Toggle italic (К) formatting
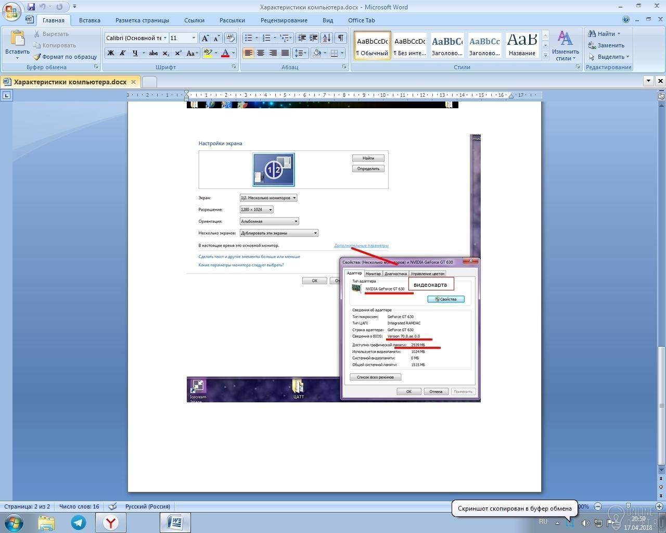Viewport: 666px width, 533px height. [x=123, y=53]
